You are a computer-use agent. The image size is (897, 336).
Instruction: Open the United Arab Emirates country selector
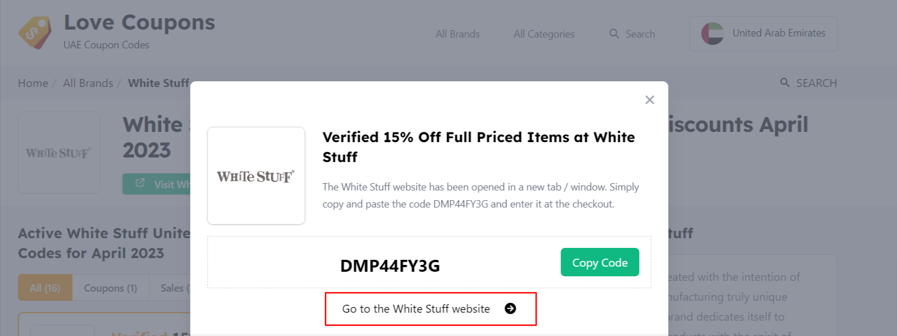coord(763,33)
